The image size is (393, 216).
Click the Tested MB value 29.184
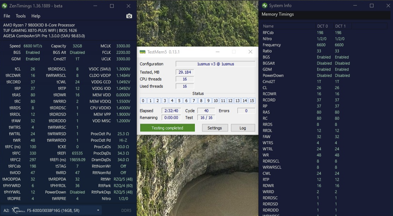pyautogui.click(x=185, y=72)
